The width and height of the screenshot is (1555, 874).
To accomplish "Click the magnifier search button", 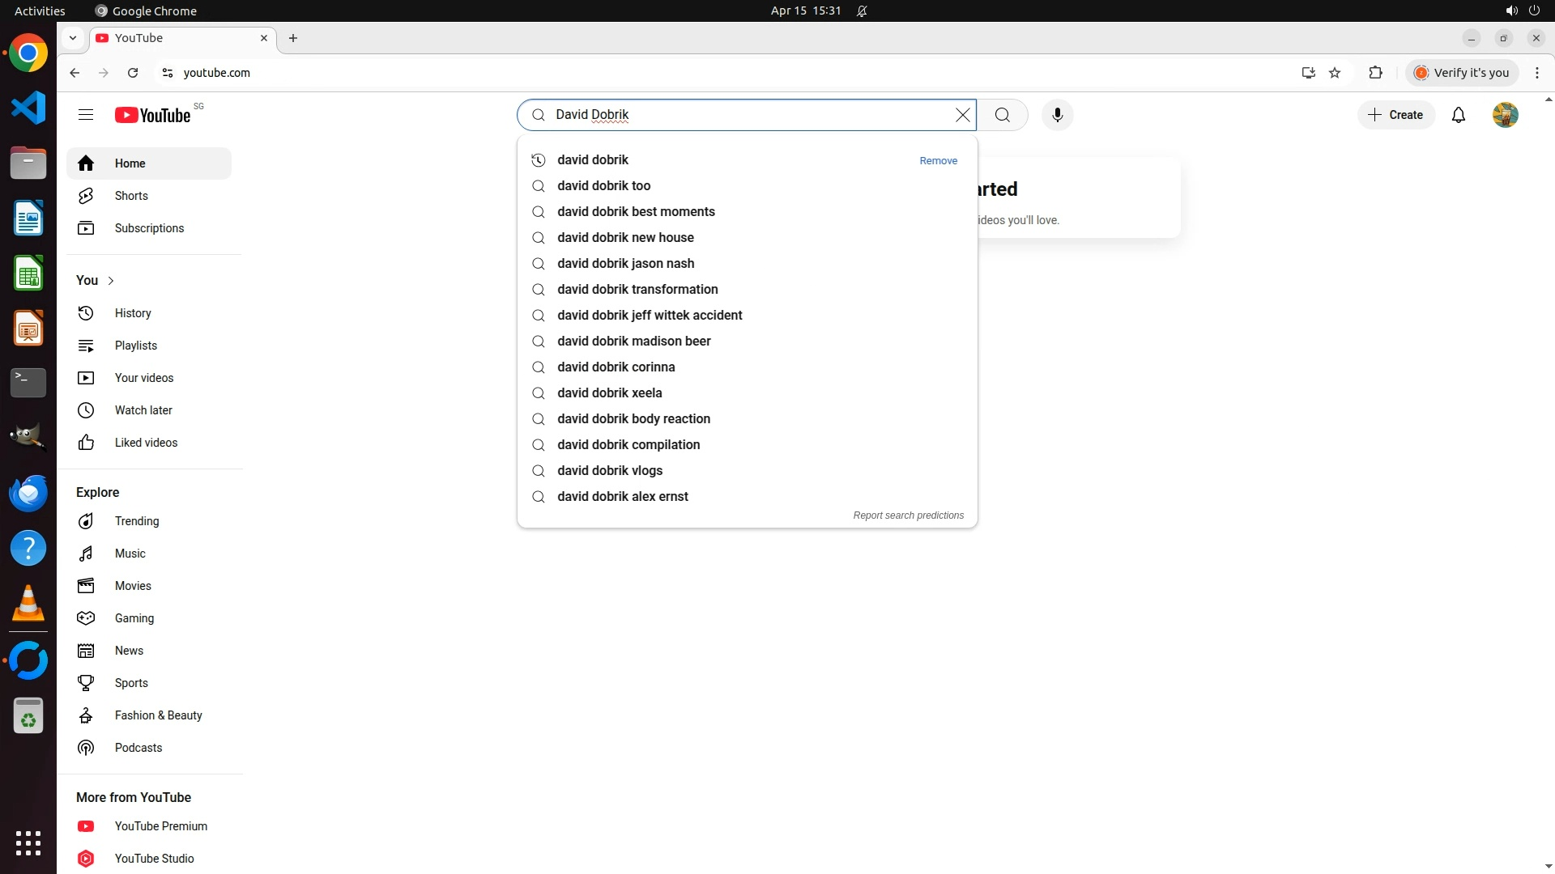I will tap(1002, 115).
